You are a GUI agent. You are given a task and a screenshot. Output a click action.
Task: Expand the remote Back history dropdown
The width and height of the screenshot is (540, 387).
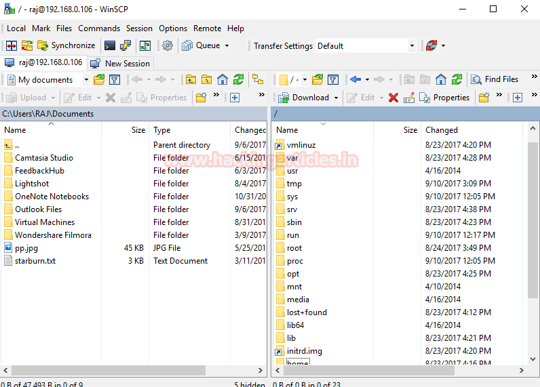tap(367, 79)
